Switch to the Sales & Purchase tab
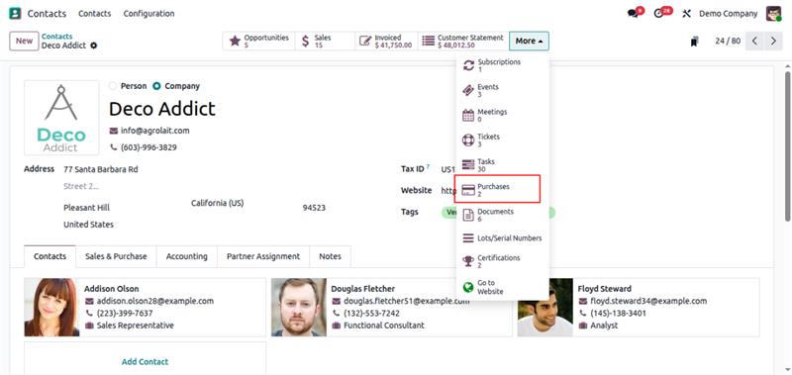This screenshot has height=375, width=792. pyautogui.click(x=116, y=256)
